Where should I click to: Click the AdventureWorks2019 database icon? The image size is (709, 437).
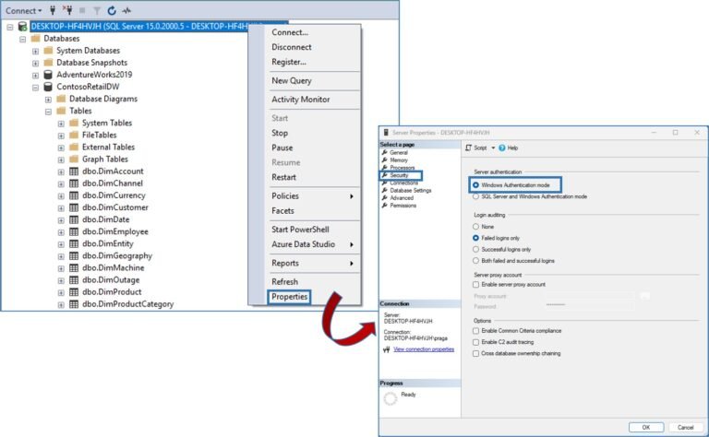[x=48, y=75]
